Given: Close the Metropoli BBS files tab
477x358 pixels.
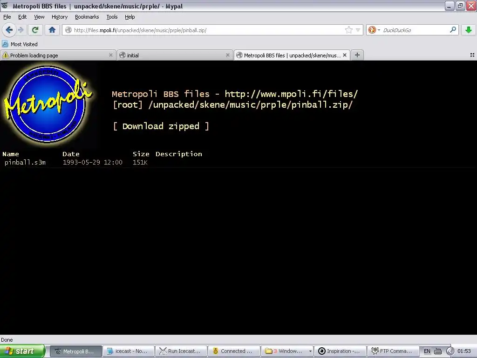Looking at the screenshot, I should [345, 55].
